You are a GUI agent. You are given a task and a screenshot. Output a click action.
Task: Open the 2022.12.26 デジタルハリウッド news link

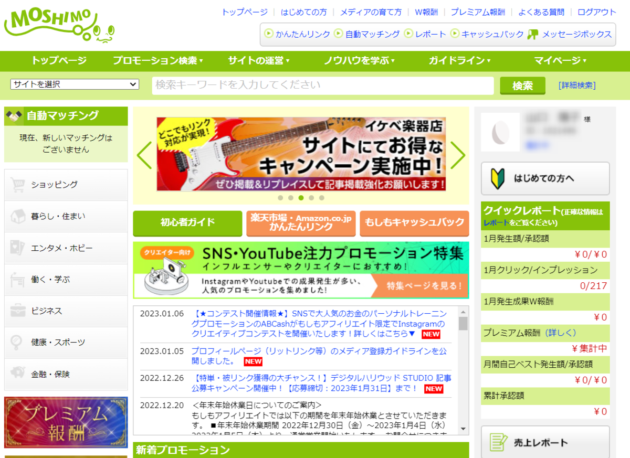pos(321,383)
